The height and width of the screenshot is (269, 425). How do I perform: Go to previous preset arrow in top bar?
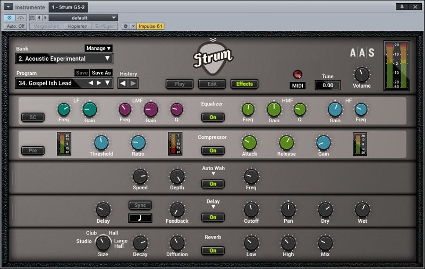(x=39, y=18)
